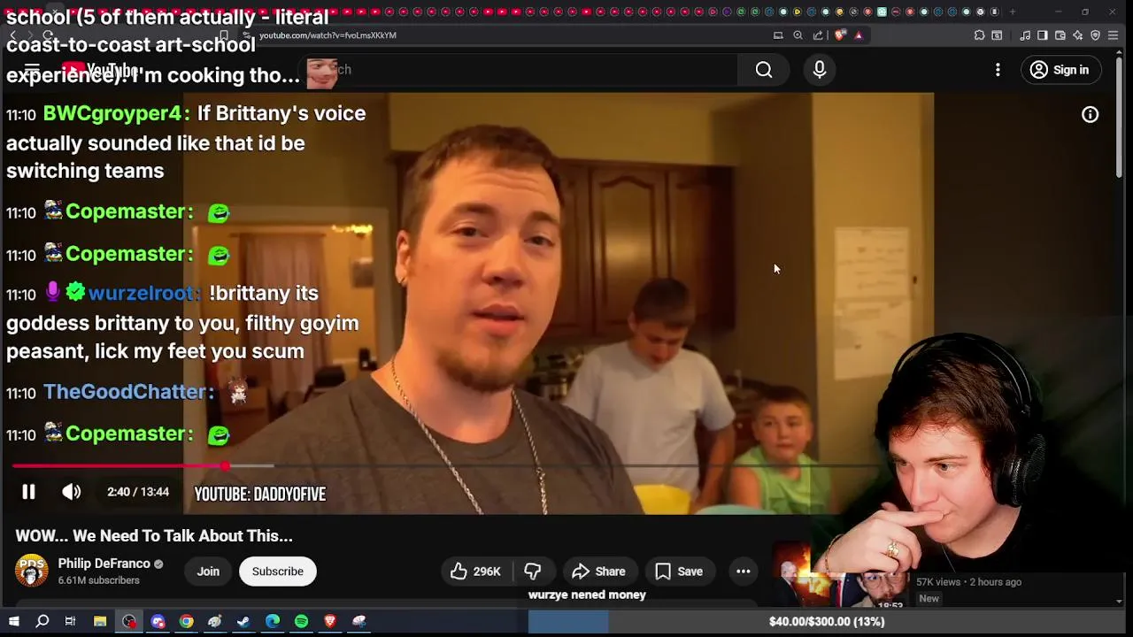Open the zoom magnifier icon in address bar
This screenshot has width=1133, height=637.
coord(798,35)
